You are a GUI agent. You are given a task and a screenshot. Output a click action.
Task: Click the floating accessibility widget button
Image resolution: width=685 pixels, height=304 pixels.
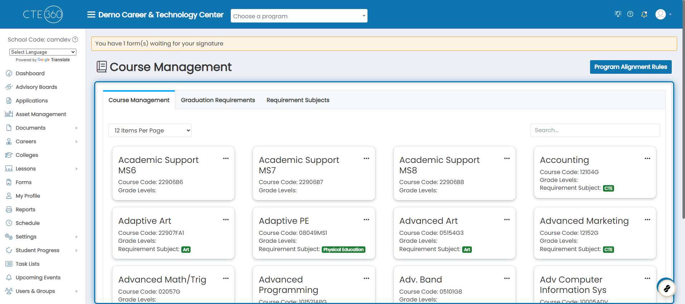pos(667,288)
